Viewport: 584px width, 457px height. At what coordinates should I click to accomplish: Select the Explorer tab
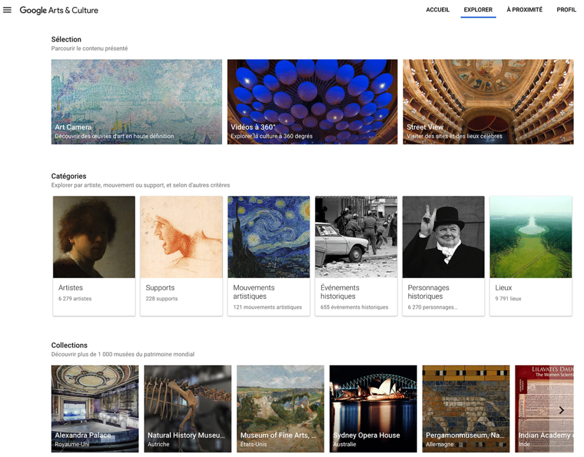click(x=478, y=10)
